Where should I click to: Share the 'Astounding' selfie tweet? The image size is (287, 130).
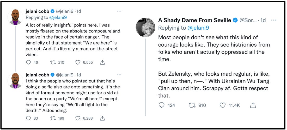tap(102, 118)
